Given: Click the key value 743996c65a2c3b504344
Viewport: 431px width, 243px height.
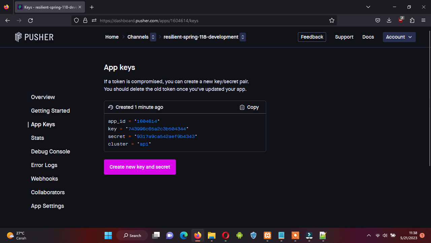Looking at the screenshot, I should (157, 129).
